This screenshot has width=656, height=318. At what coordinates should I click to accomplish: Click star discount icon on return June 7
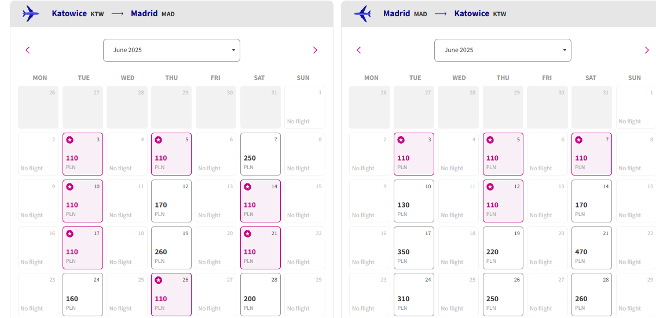(578, 140)
